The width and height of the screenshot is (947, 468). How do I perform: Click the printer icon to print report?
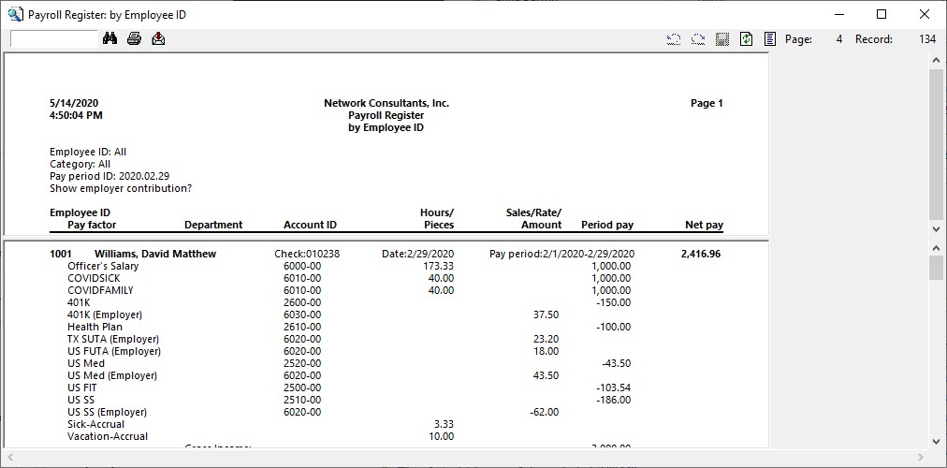coord(134,38)
